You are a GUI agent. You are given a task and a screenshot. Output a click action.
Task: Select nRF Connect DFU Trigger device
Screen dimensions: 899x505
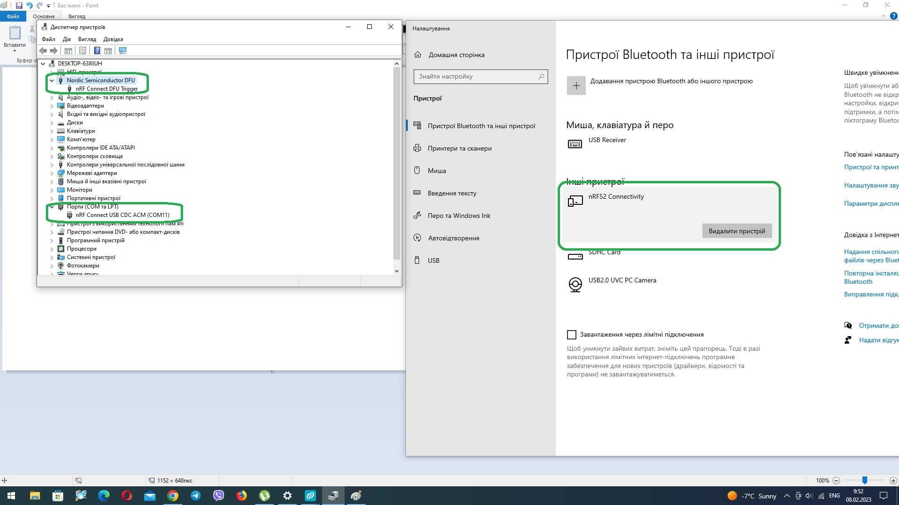[x=106, y=89]
